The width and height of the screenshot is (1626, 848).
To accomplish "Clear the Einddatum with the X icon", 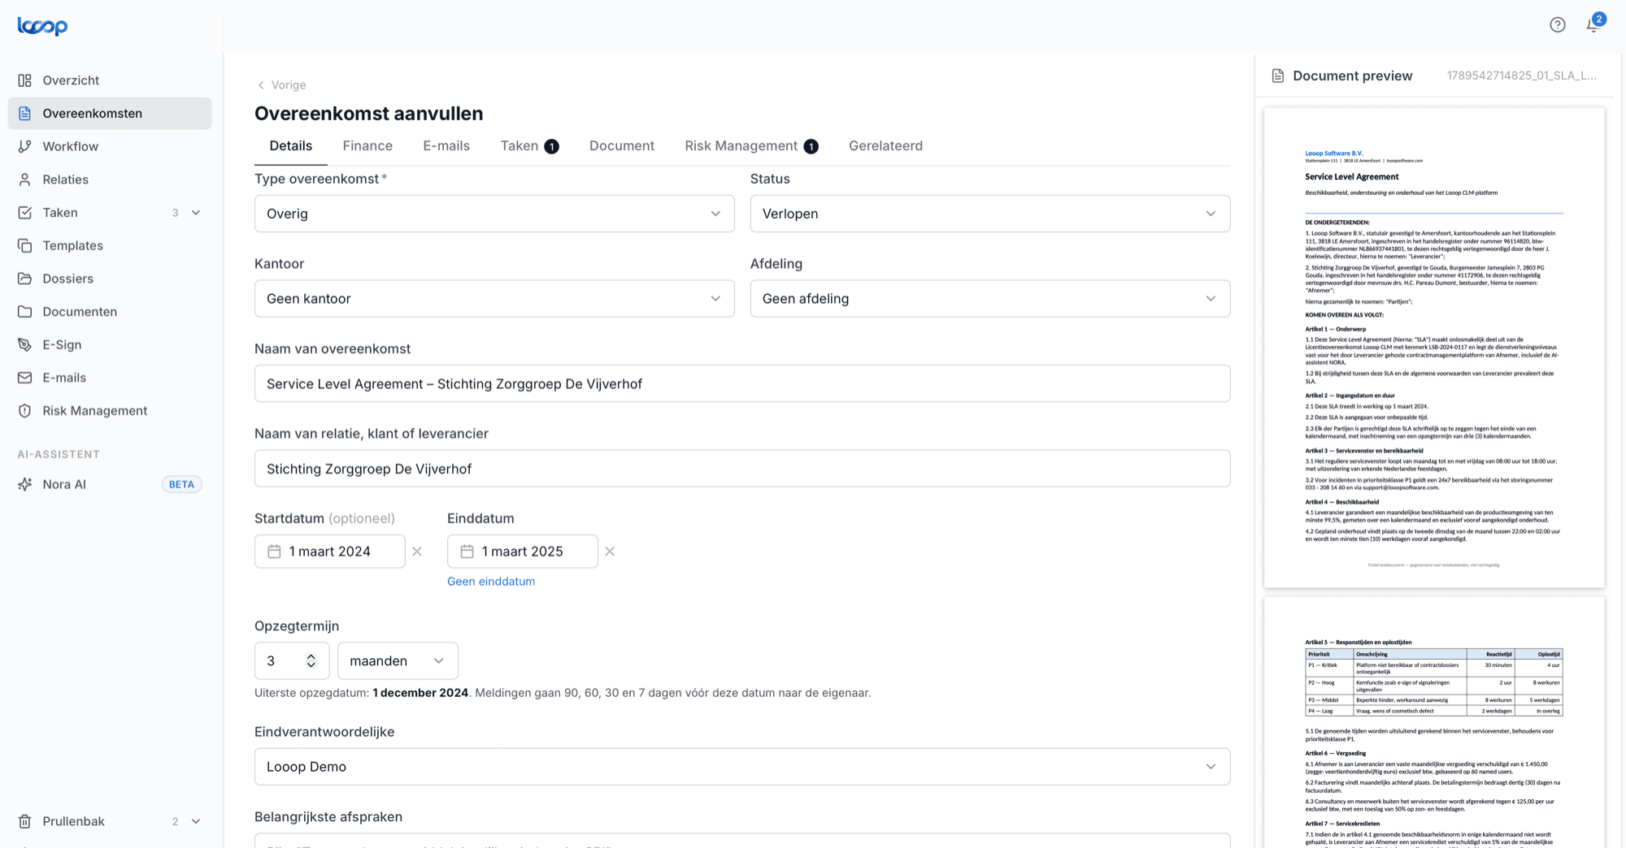I will coord(610,552).
